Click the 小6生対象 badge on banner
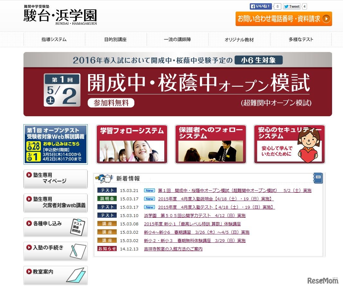The height and width of the screenshot is (288, 343). pos(258,60)
